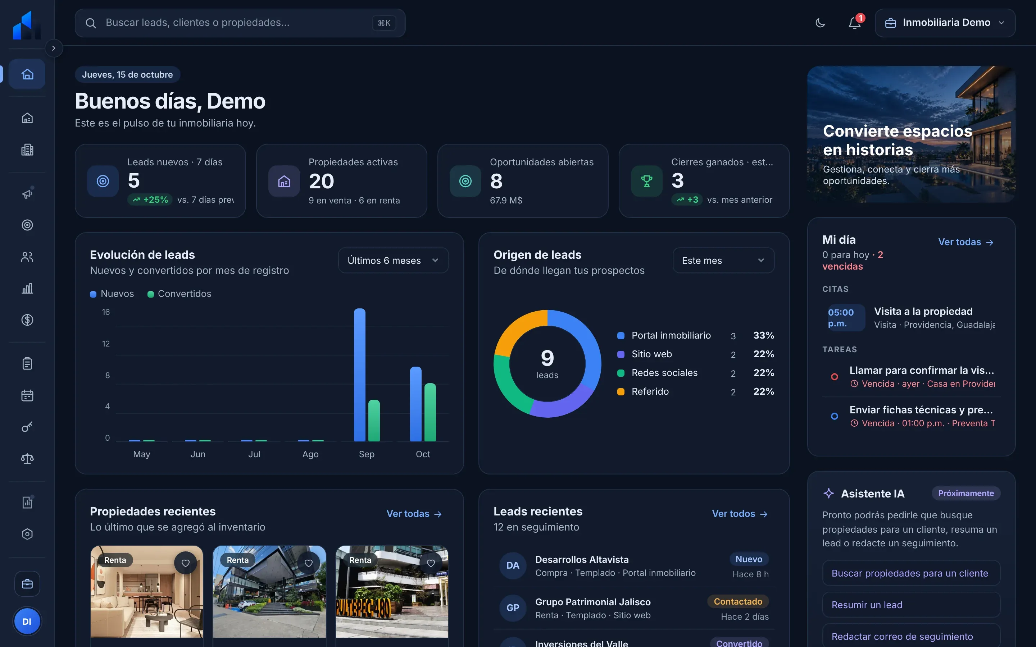
Task: Favorite the second Renta property with heart
Action: [x=308, y=563]
